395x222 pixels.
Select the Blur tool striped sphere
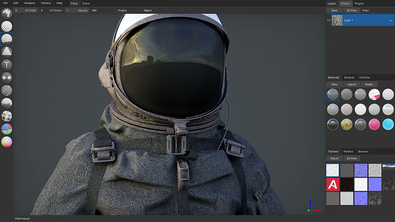click(x=6, y=90)
